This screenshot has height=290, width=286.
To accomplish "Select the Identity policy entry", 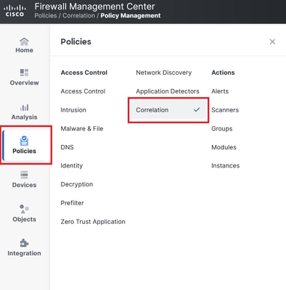I will pyautogui.click(x=72, y=166).
